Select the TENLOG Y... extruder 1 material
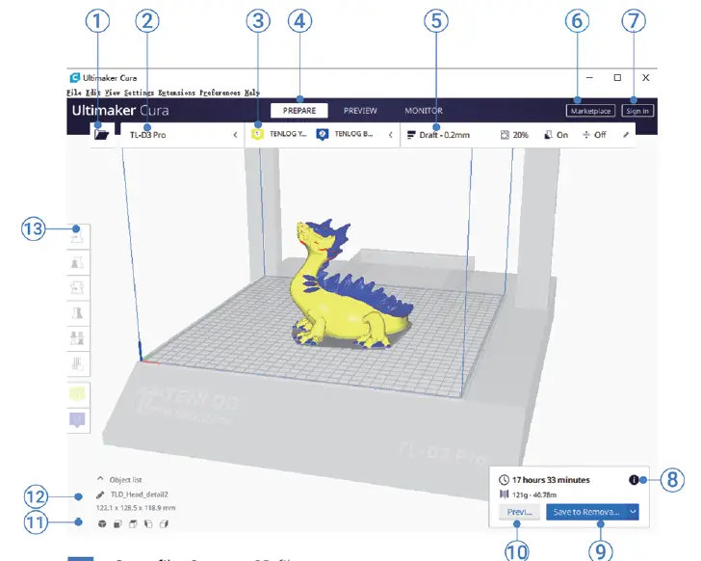The width and height of the screenshot is (701, 561). coord(279,134)
